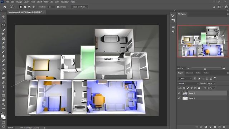Select the Horizontal Type tool
The width and height of the screenshot is (229, 129).
(3, 87)
